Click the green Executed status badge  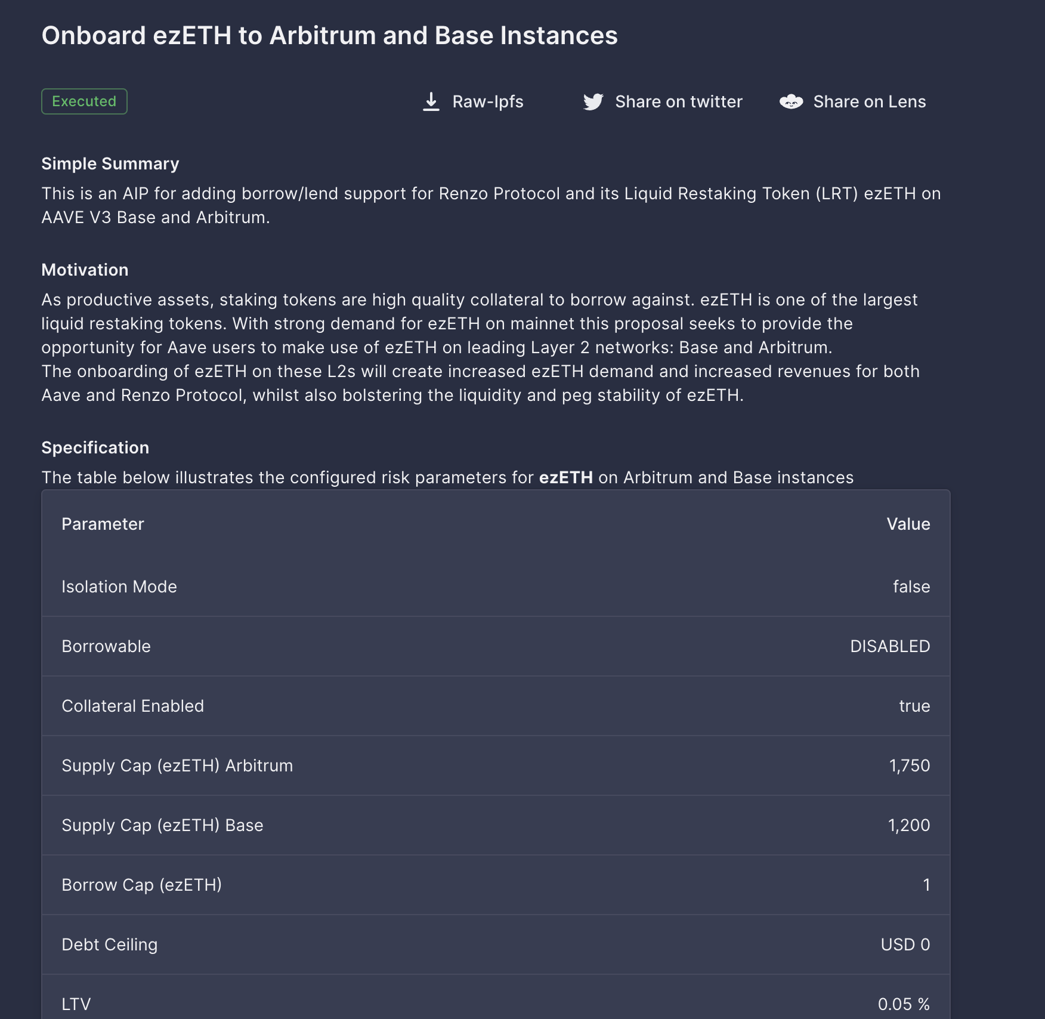point(84,101)
